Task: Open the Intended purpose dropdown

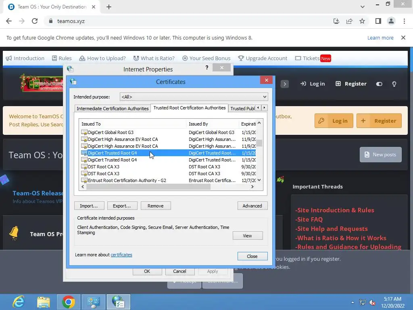Action: click(x=194, y=97)
